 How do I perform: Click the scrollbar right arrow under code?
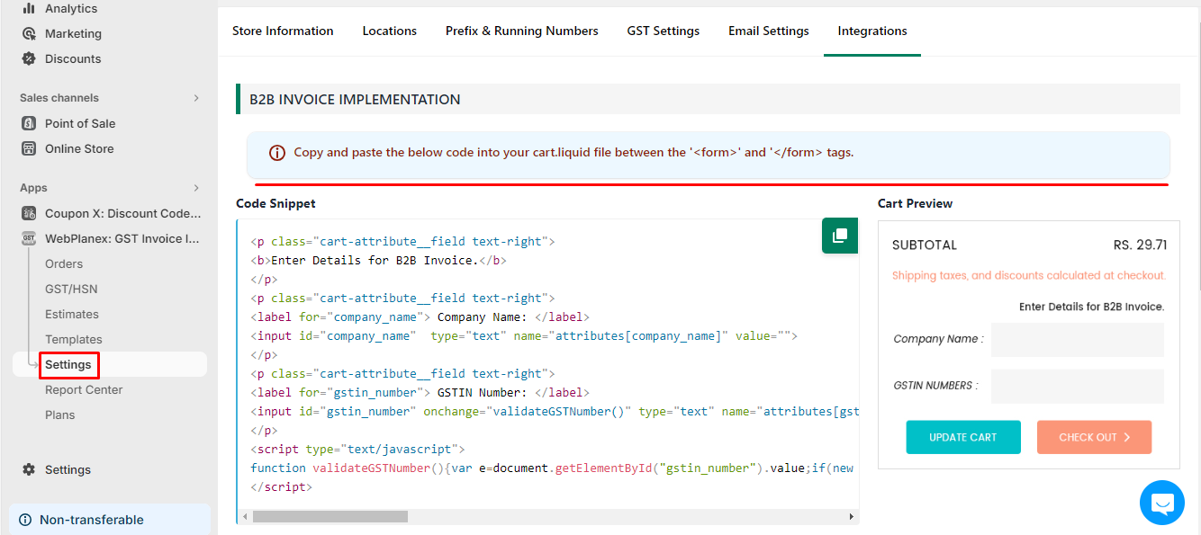pos(852,517)
